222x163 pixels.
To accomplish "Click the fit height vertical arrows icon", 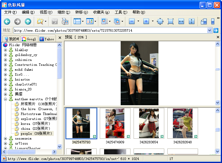I will pos(192,22).
